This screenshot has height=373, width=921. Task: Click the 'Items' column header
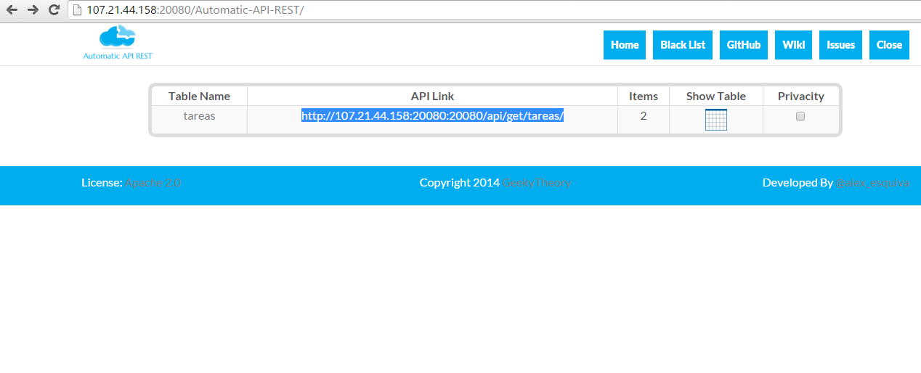pos(644,96)
